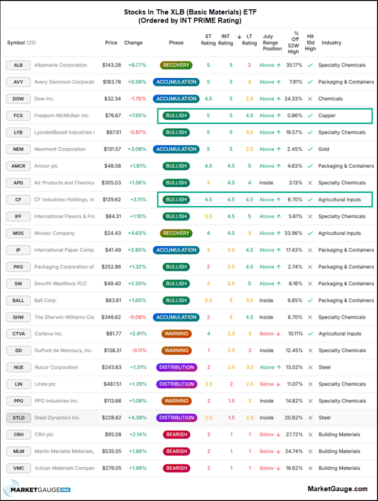Click the IP symbol button
This screenshot has height=501, width=378.
pos(18,250)
